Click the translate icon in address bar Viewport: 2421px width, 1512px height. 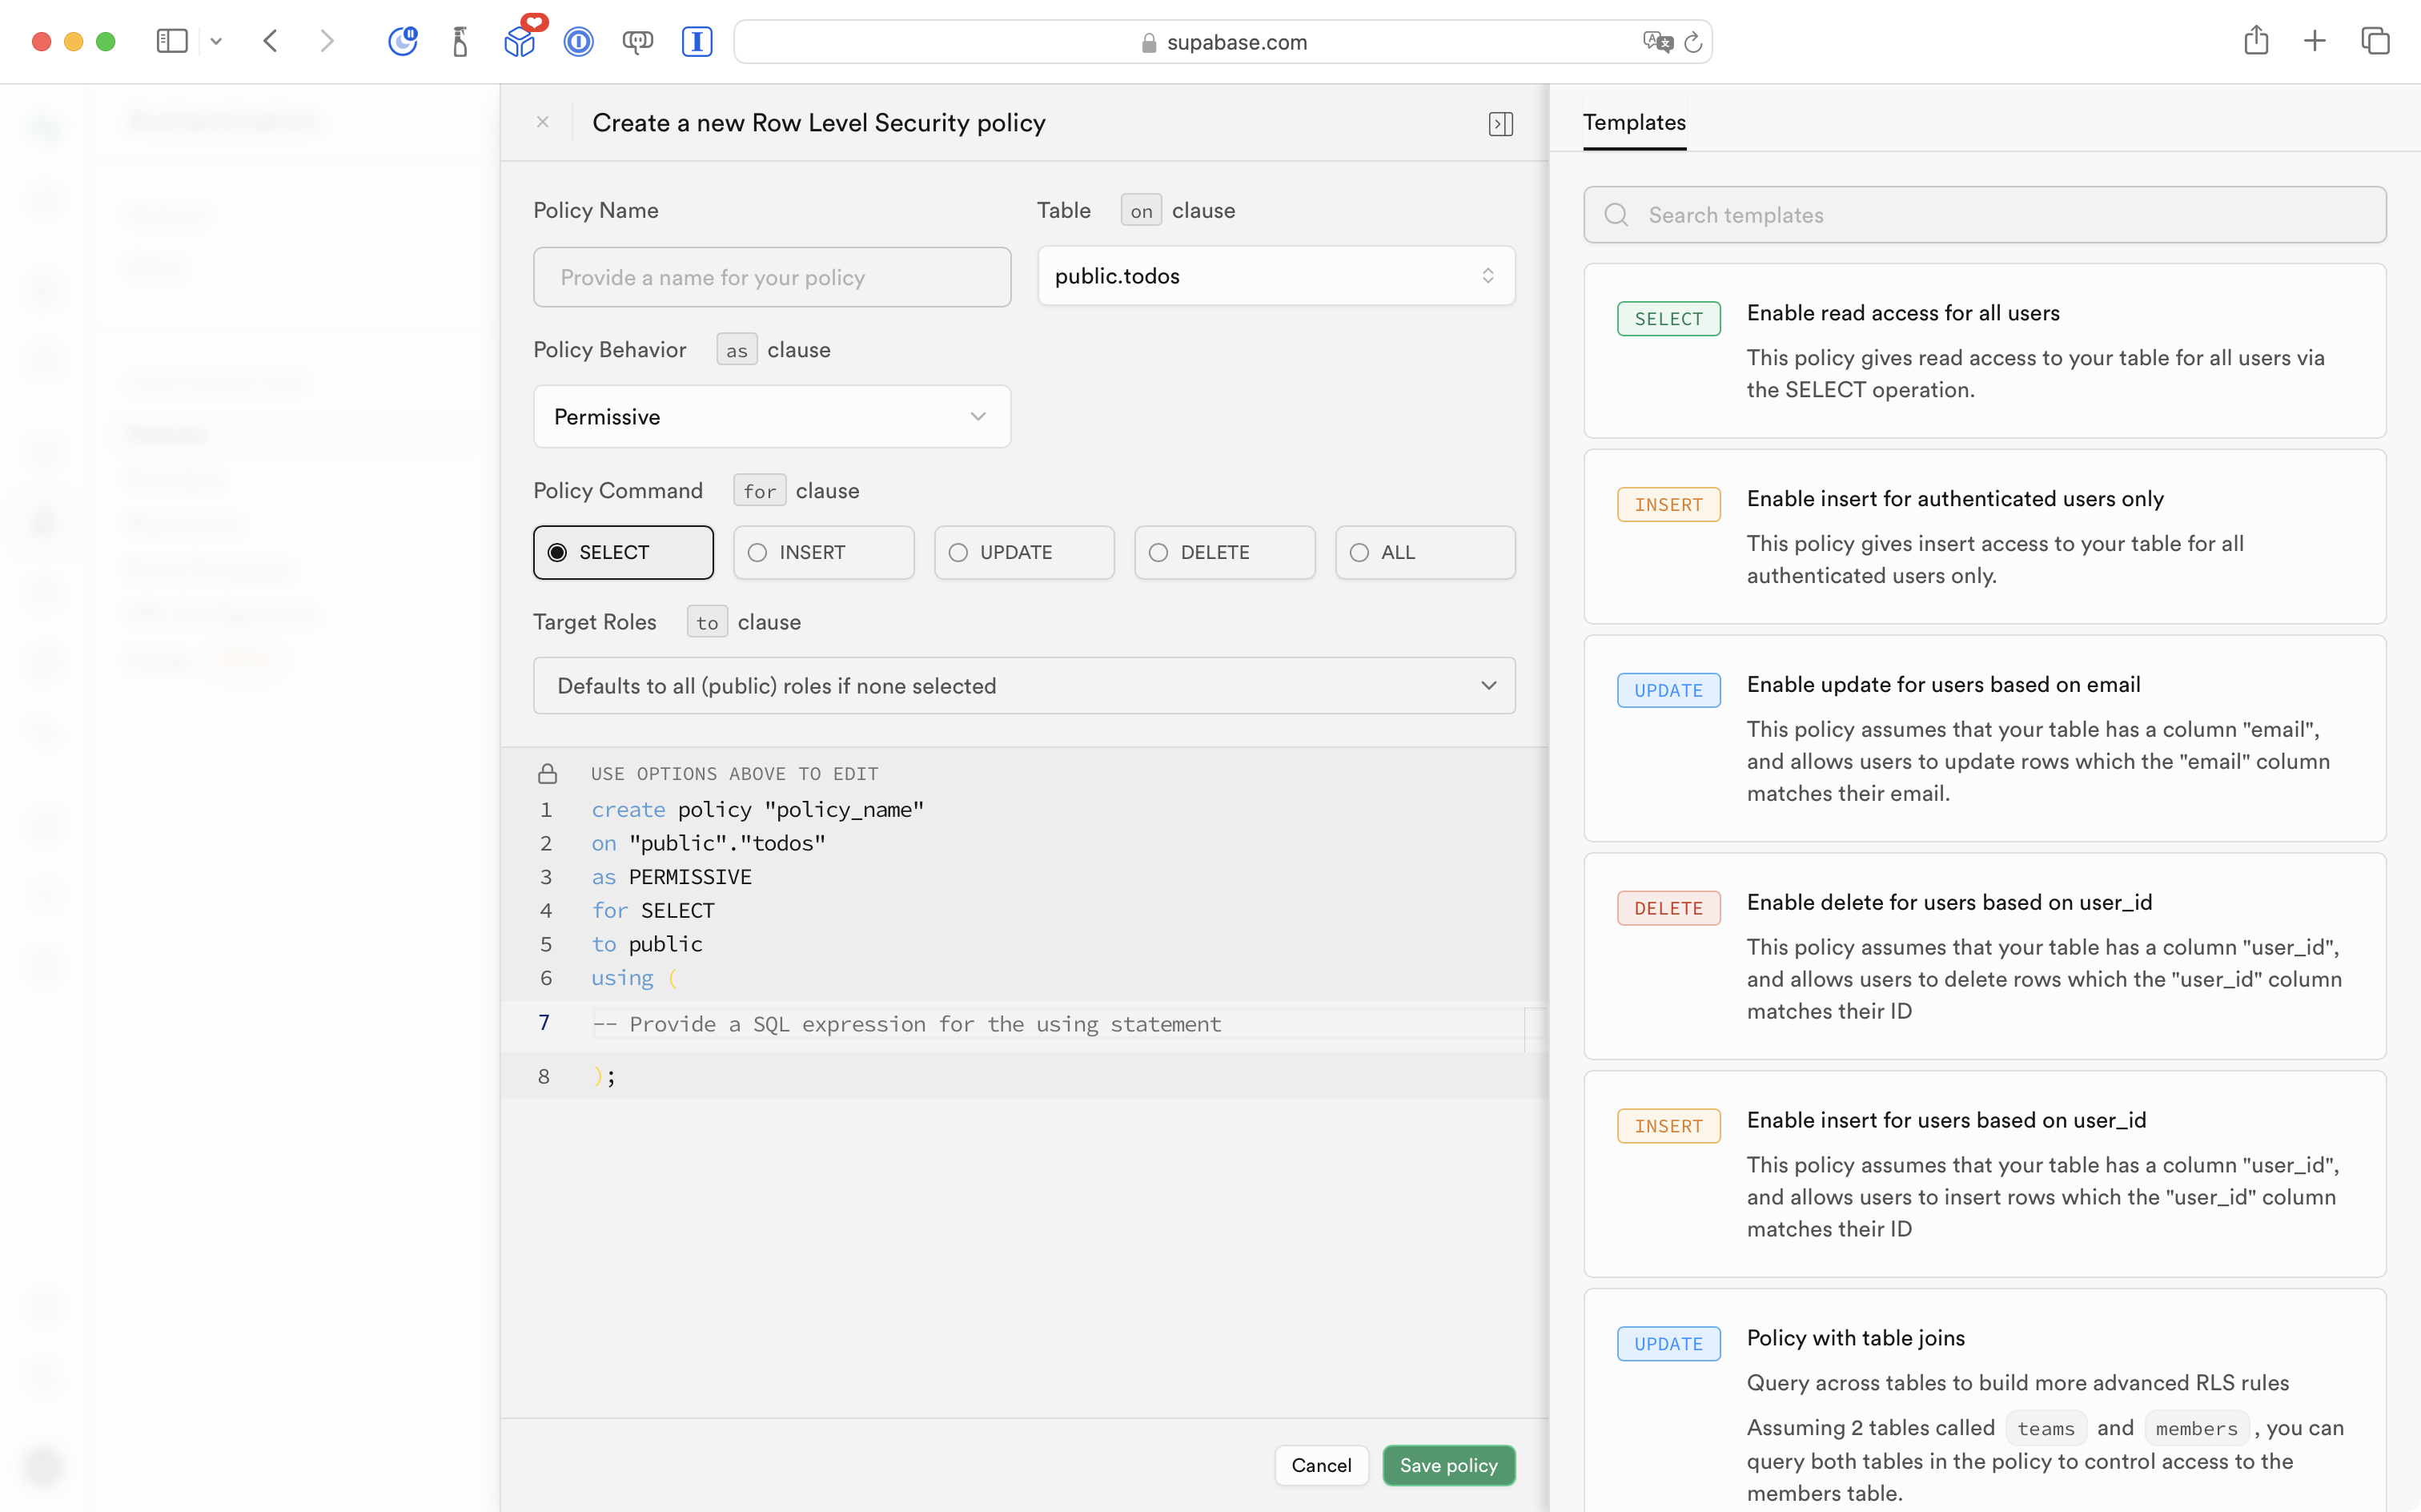(1656, 42)
